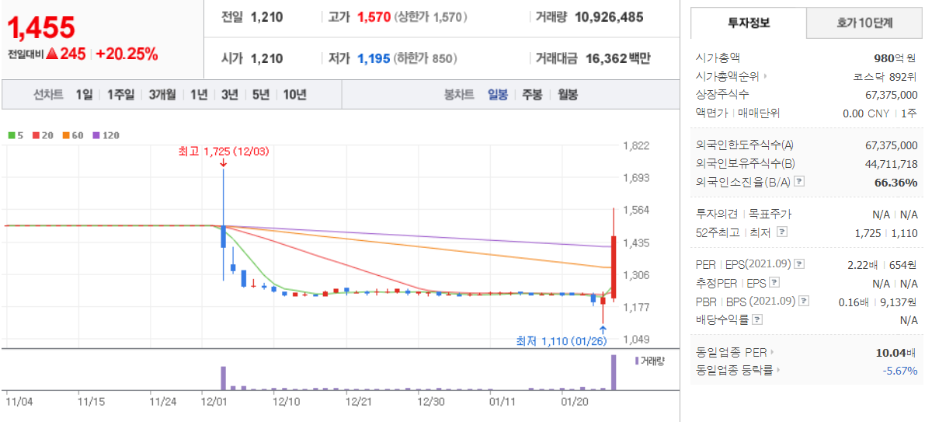The image size is (925, 422).
Task: Click the 12/01 date on chart axis
Action: coord(214,401)
